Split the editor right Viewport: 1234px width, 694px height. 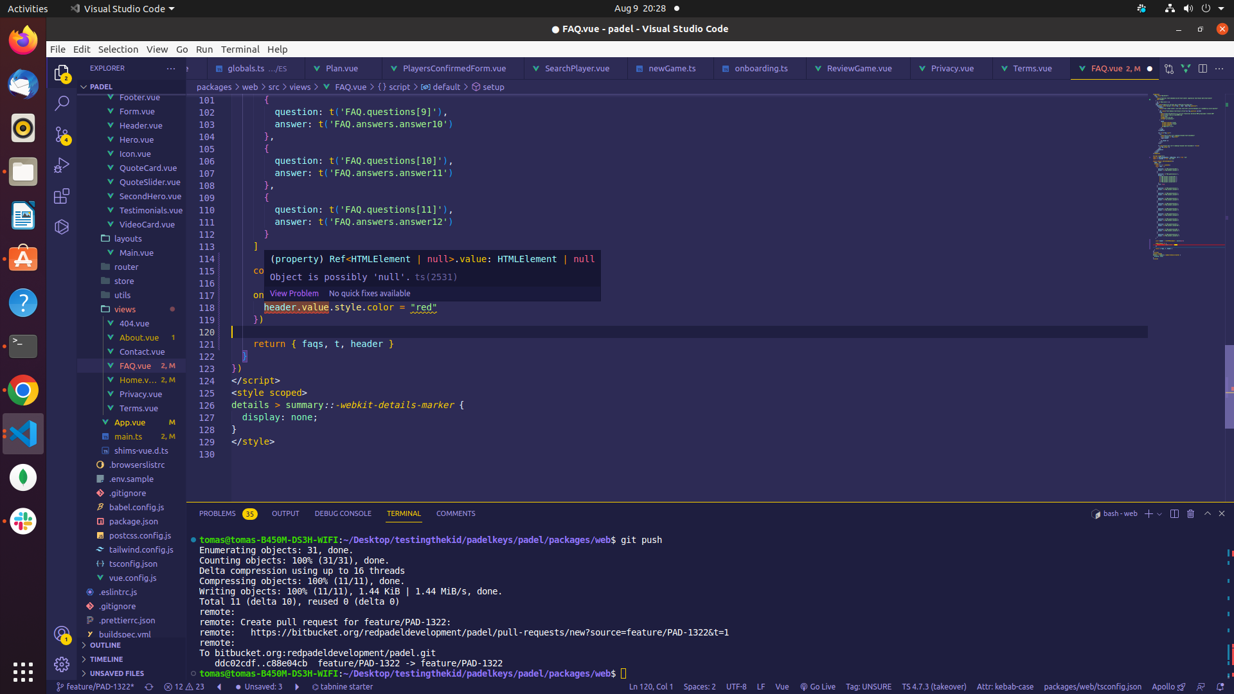1203,68
